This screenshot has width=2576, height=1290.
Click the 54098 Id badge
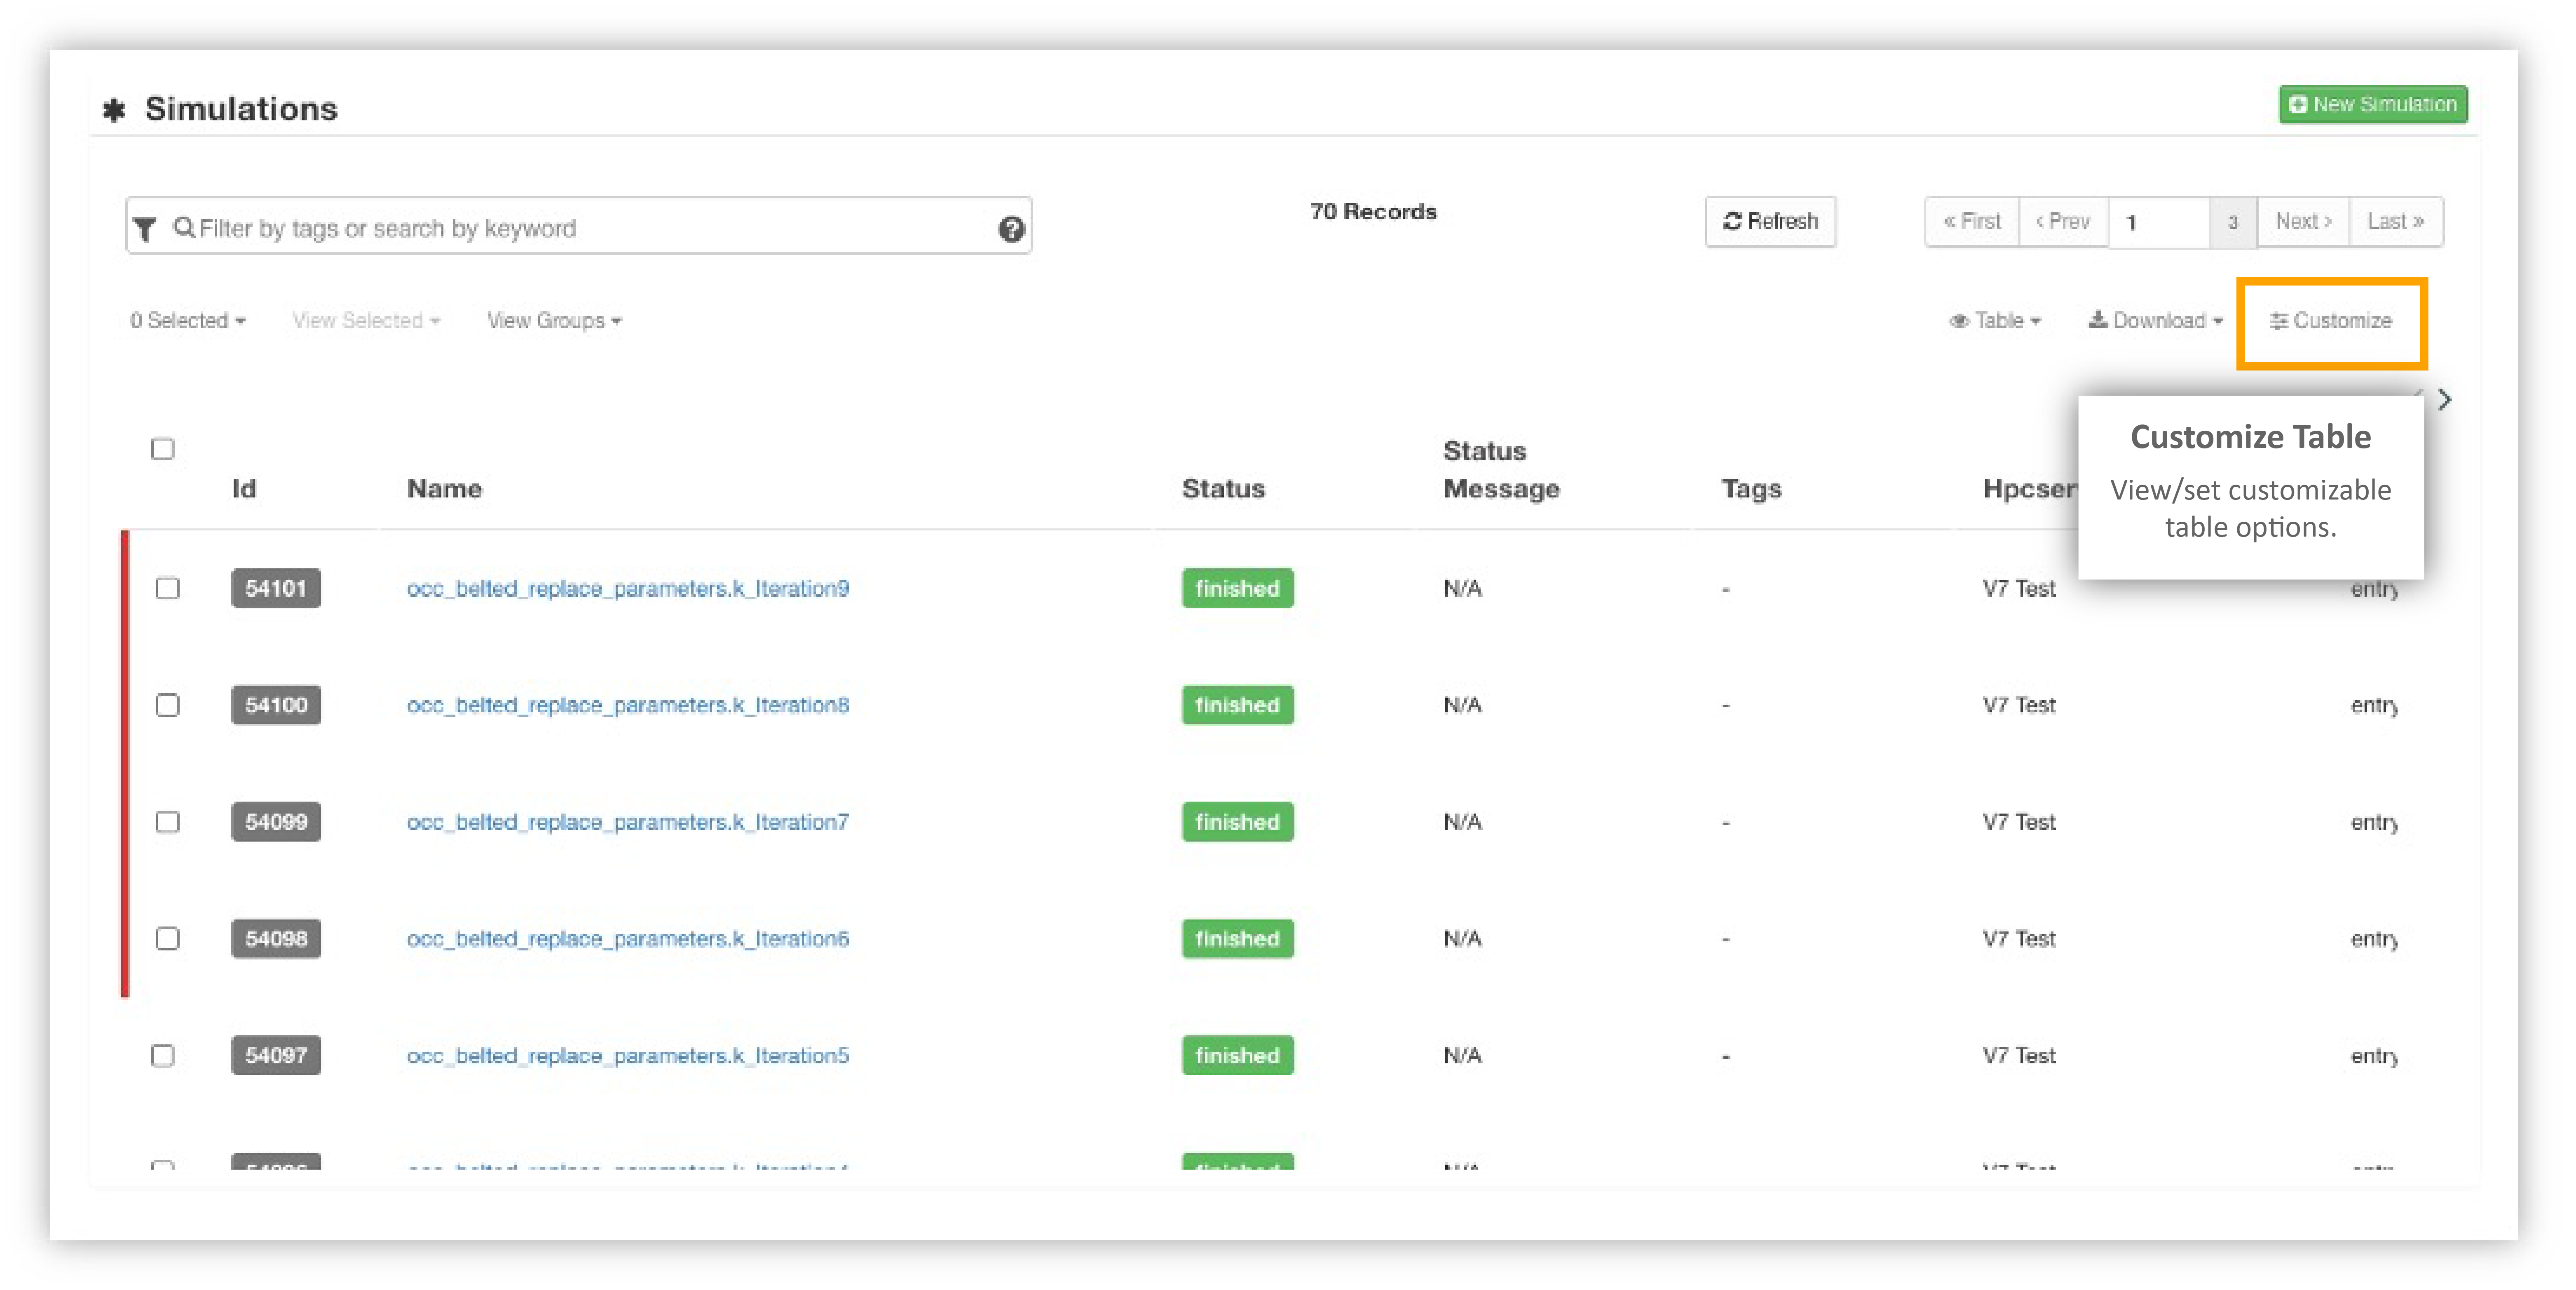point(276,939)
